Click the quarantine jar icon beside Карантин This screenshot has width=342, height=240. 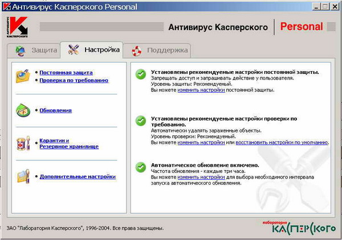[x=23, y=143]
